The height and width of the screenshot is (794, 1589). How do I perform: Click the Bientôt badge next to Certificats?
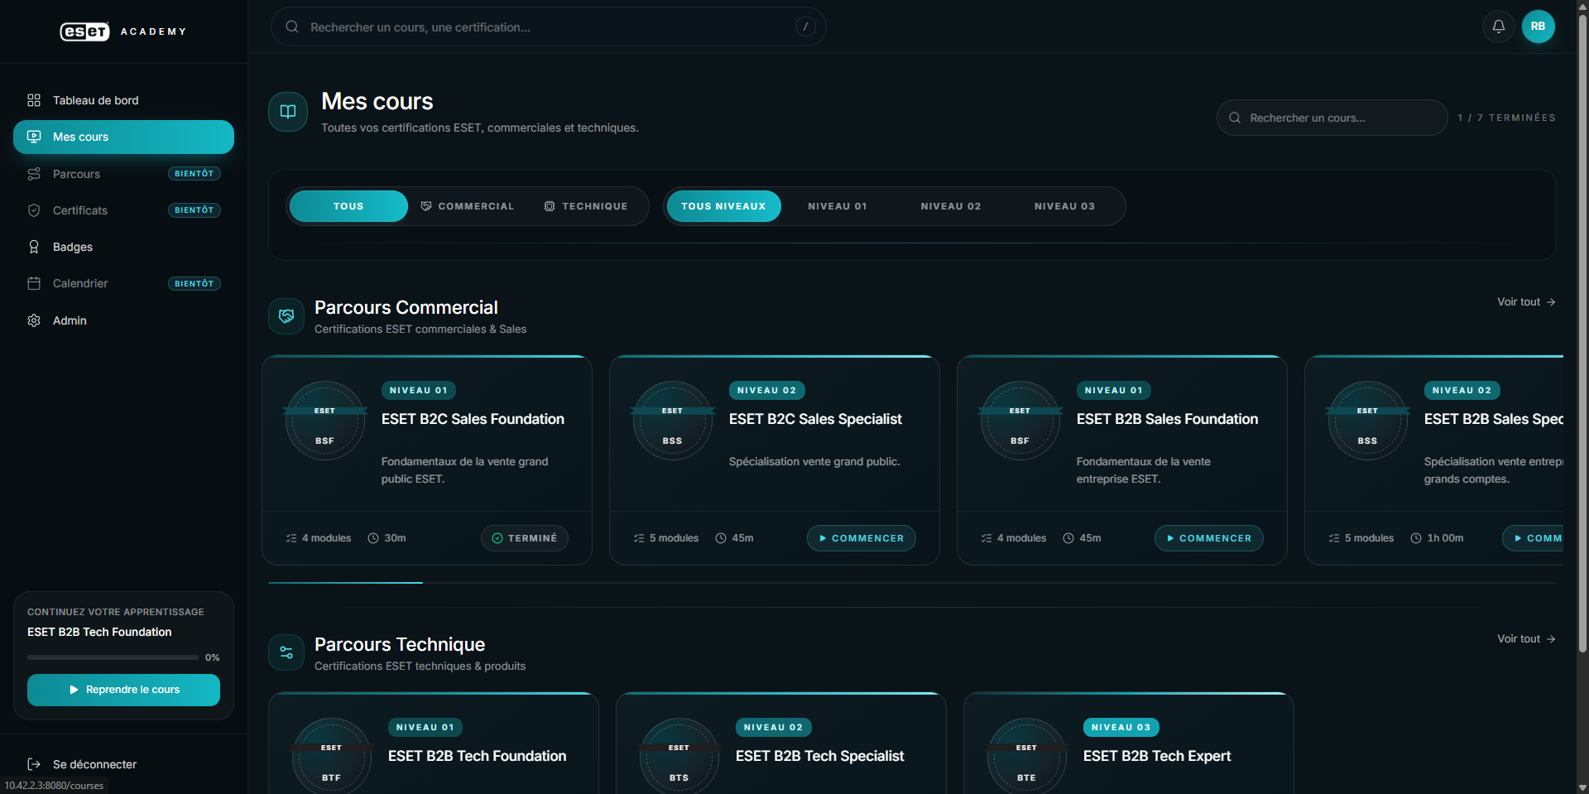point(194,210)
